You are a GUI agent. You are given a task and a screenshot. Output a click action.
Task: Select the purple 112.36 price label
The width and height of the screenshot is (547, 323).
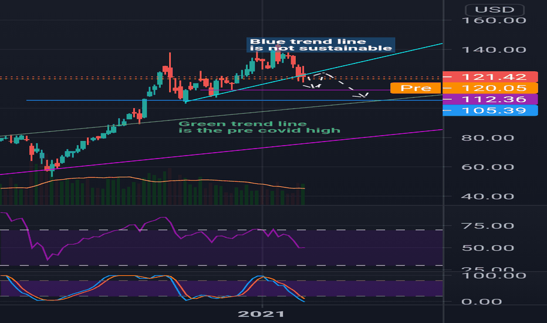click(x=490, y=99)
